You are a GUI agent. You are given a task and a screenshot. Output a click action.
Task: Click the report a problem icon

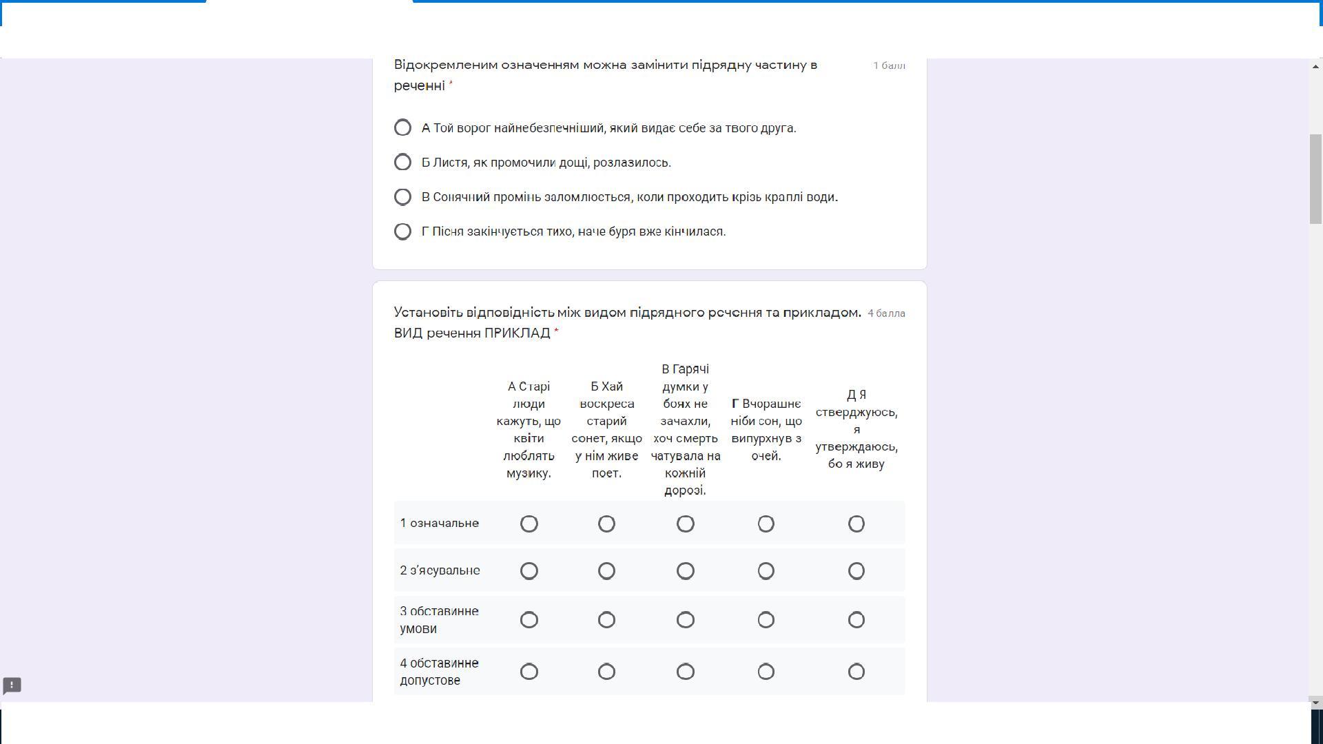pyautogui.click(x=12, y=685)
